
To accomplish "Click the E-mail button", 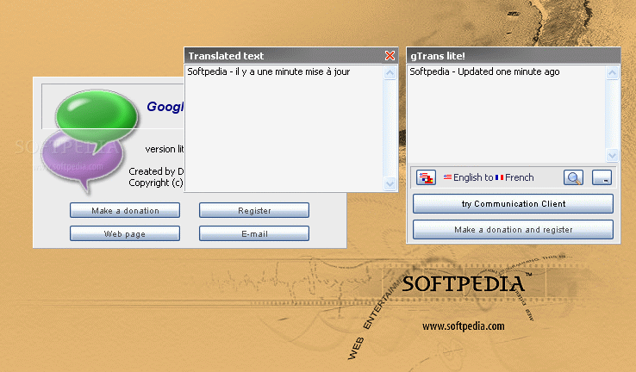I will pos(254,233).
